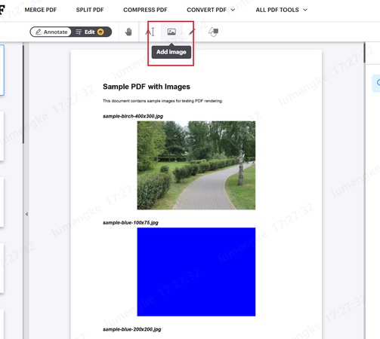Expand the Convert PDF dropdown
This screenshot has height=339, width=380.
point(211,10)
